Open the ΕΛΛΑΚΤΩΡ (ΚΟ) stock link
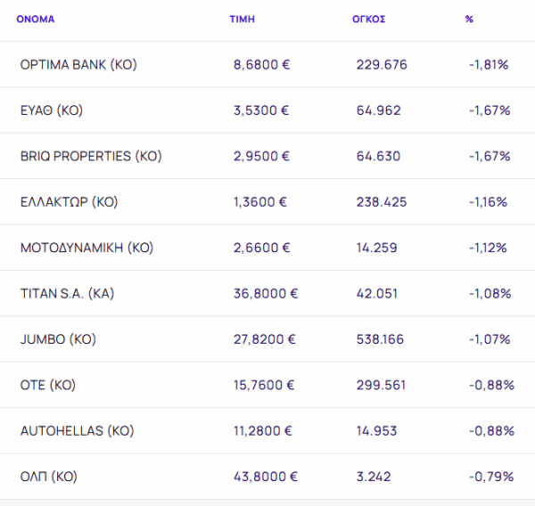This screenshot has height=506, width=535. tap(69, 202)
